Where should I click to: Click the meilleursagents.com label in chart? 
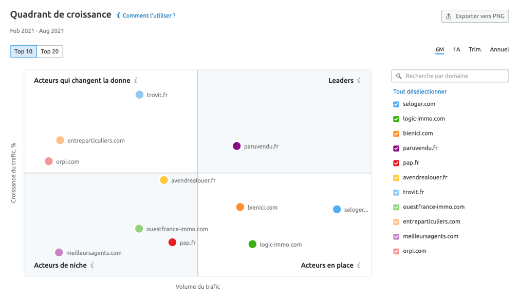pos(94,253)
